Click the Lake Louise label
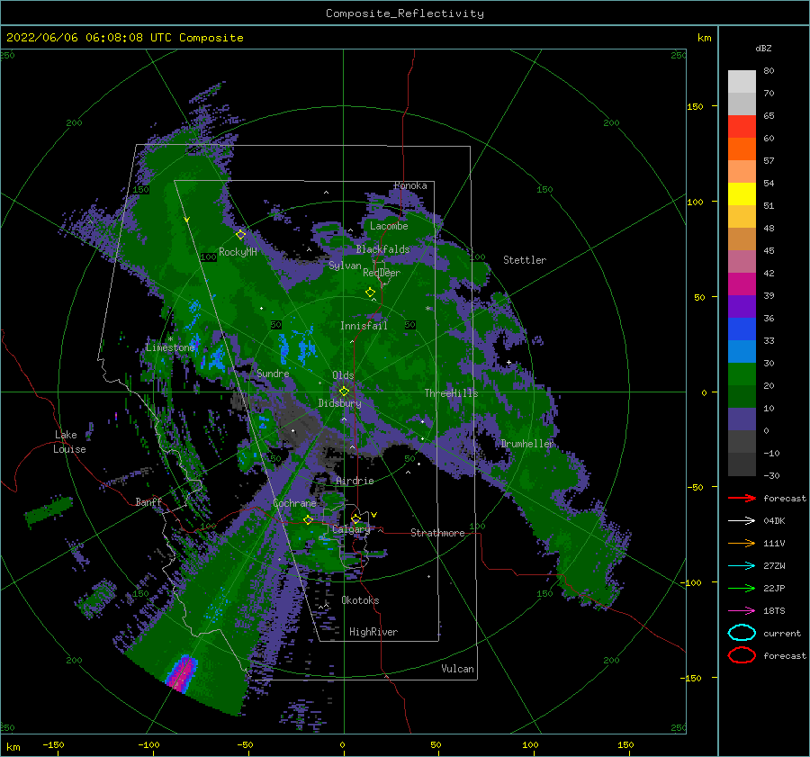The height and width of the screenshot is (757, 810). (69, 442)
